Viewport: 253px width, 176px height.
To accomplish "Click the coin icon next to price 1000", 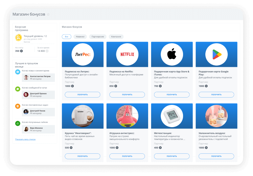I will coord(117,148).
